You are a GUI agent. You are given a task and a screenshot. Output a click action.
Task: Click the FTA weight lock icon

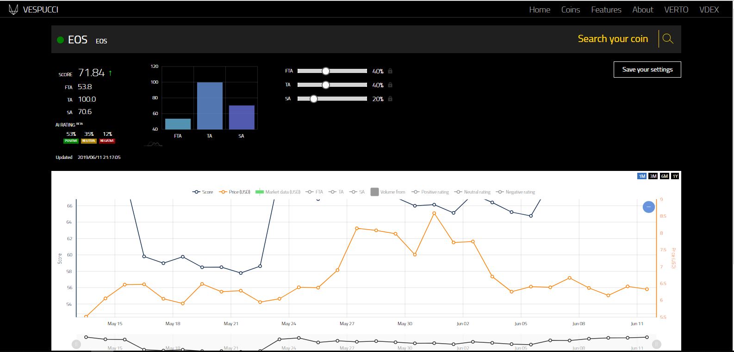[390, 71]
